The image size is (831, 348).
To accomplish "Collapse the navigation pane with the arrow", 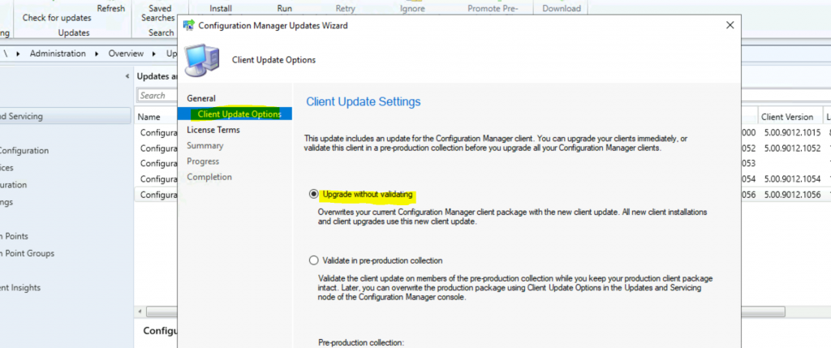I will pyautogui.click(x=127, y=76).
